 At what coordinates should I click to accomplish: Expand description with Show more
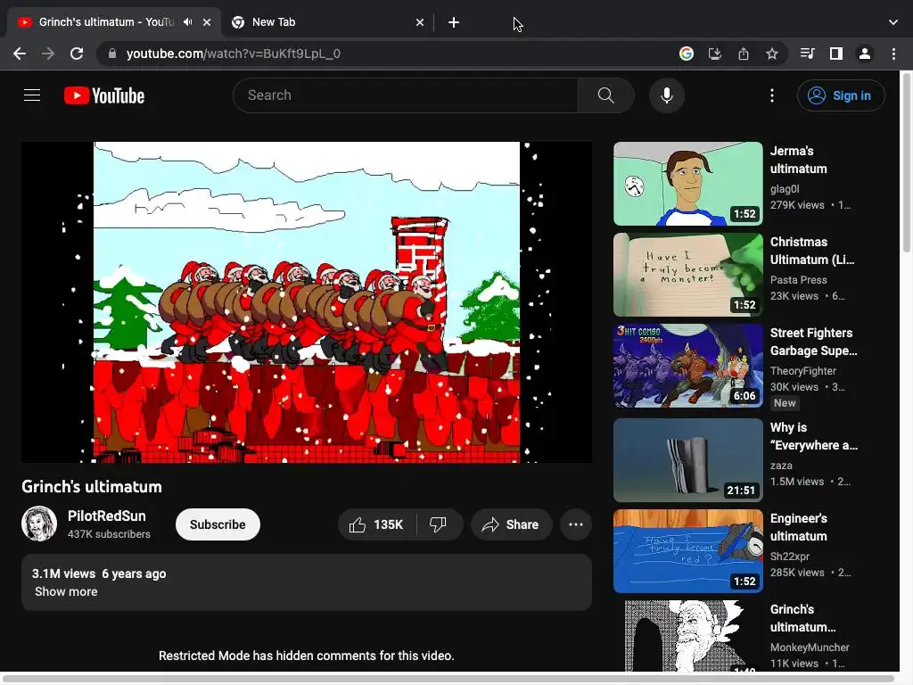(x=66, y=591)
